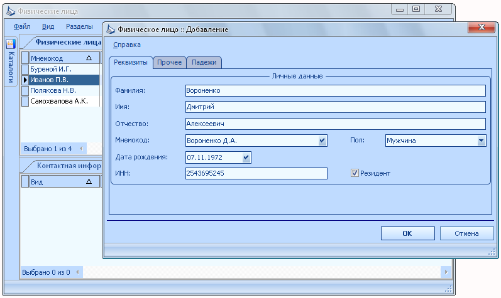The height and width of the screenshot is (298, 501).
Task: Open the Файл menu in main window
Action: pos(22,26)
